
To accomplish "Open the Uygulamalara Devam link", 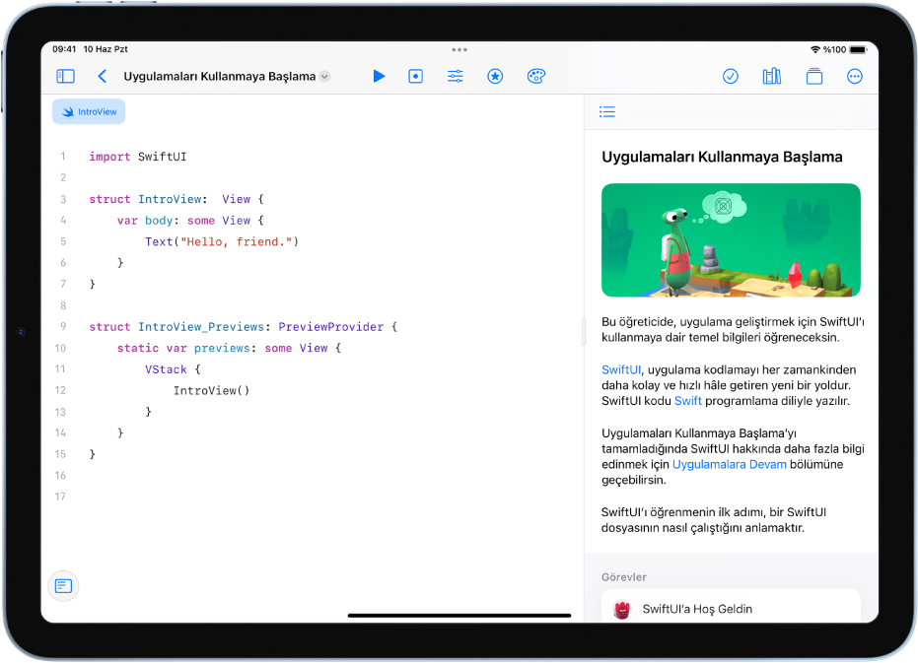I will click(x=729, y=465).
